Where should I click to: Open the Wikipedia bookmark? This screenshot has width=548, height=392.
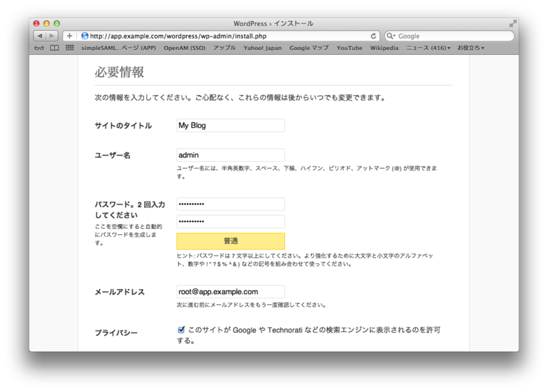click(384, 48)
